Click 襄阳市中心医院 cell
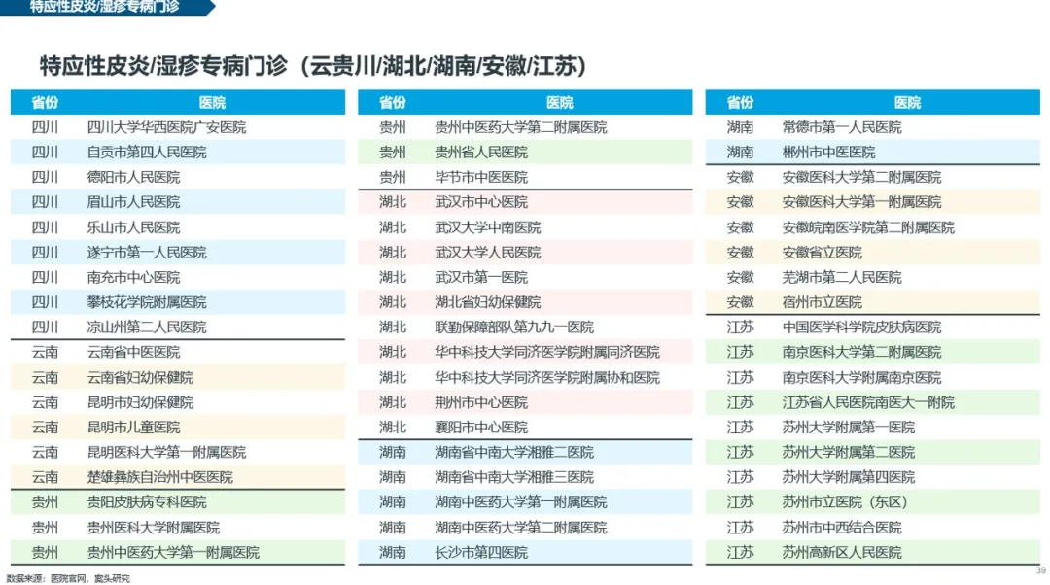 click(x=481, y=427)
